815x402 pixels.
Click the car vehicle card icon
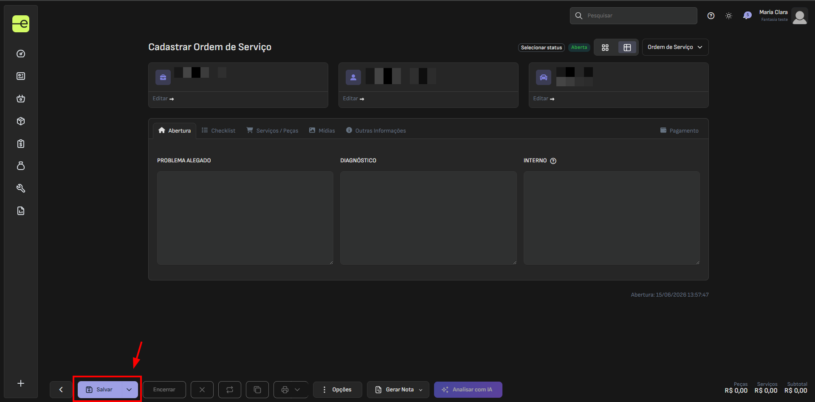point(544,77)
